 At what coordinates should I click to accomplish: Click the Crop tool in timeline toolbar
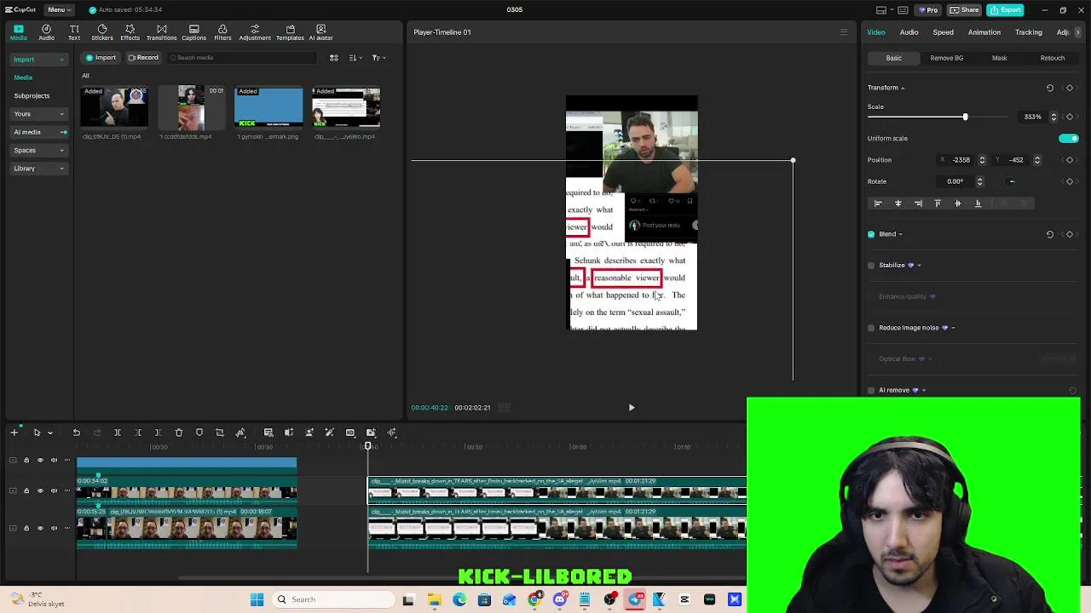point(220,433)
